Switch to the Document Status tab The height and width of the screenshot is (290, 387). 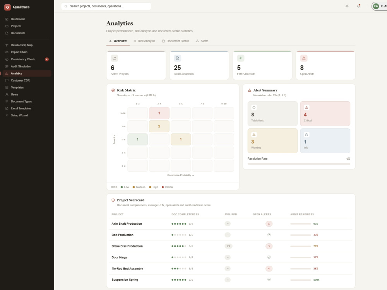pos(175,41)
